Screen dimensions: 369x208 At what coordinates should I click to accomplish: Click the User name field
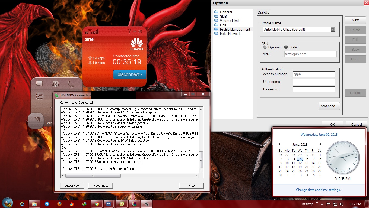pos(314,82)
